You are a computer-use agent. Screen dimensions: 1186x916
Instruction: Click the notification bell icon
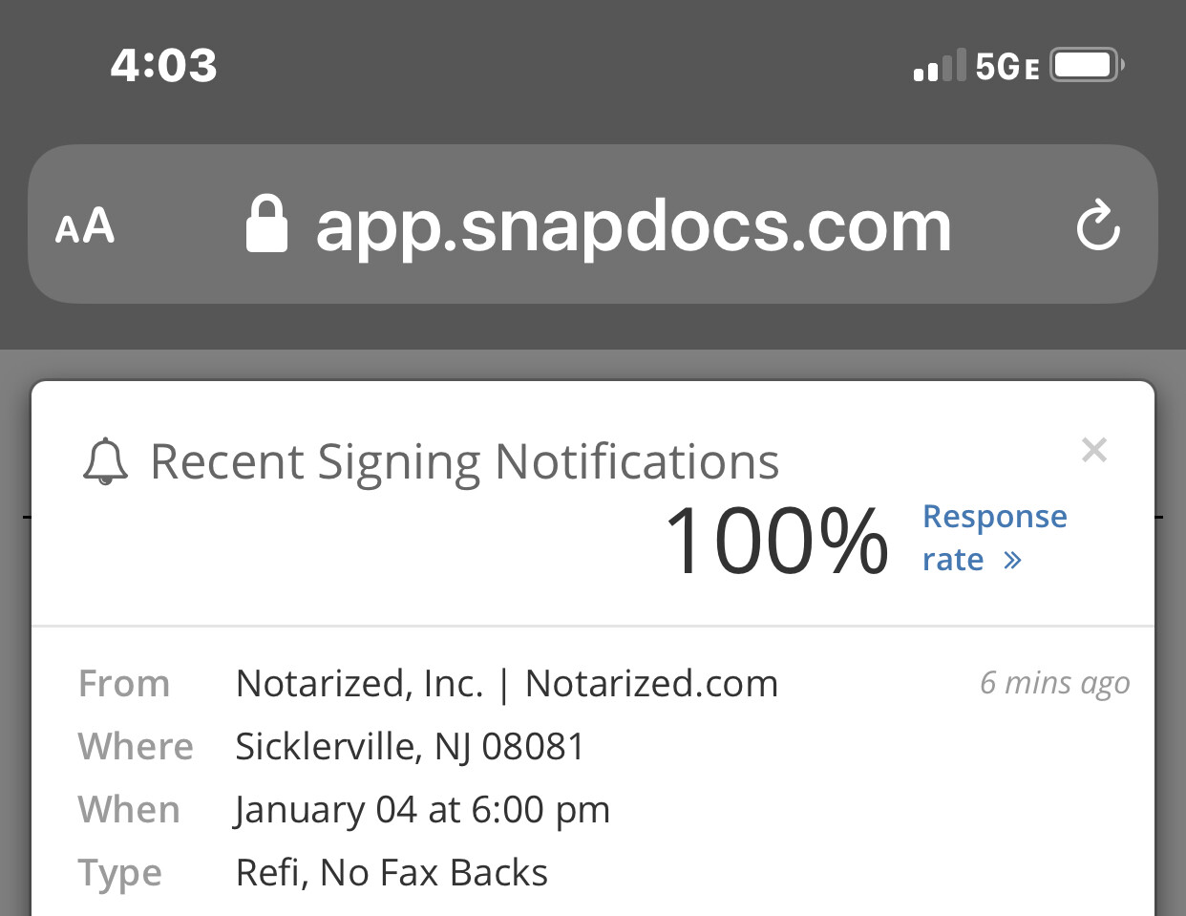click(x=105, y=462)
